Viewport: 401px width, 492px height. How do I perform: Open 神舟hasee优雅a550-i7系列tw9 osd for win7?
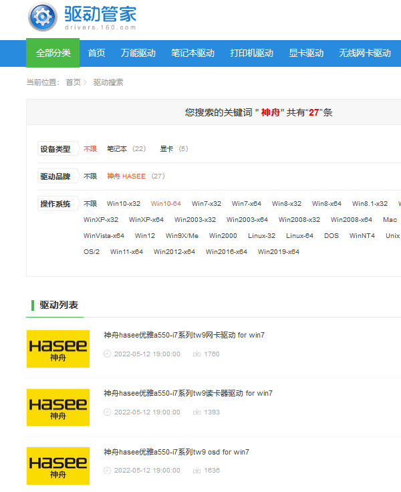(176, 452)
